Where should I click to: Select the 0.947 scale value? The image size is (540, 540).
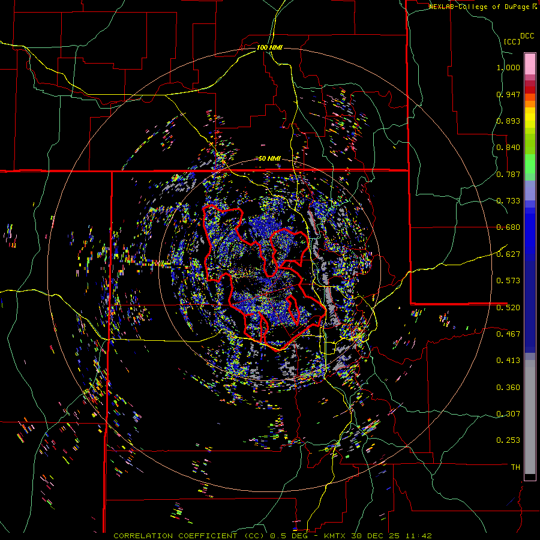click(508, 94)
